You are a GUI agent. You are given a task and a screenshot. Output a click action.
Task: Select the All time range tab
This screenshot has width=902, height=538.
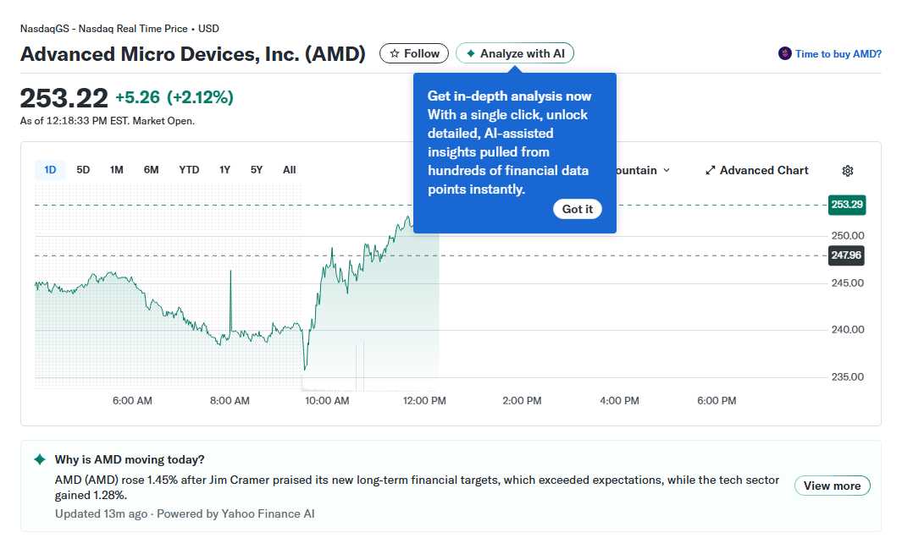pyautogui.click(x=289, y=169)
